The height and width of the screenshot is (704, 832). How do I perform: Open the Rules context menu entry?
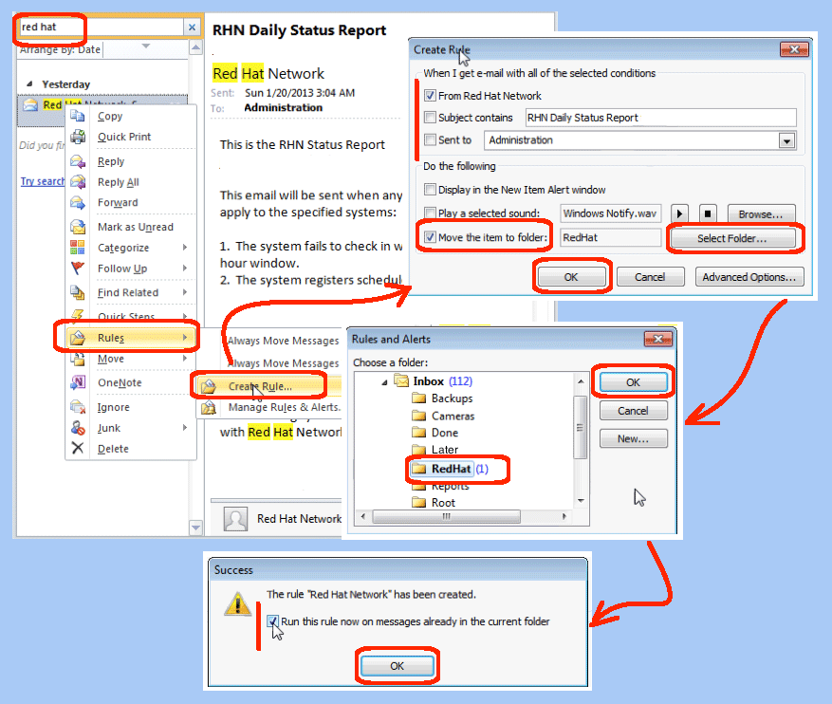tap(131, 338)
